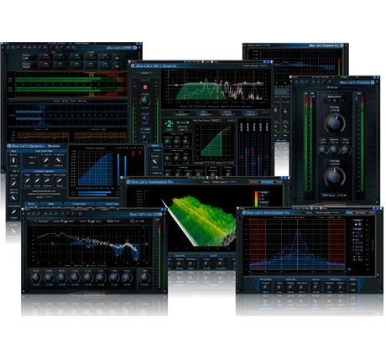Open the Side Chain Source dropdown in MB-7
The width and height of the screenshot is (386, 349).
click(x=216, y=120)
